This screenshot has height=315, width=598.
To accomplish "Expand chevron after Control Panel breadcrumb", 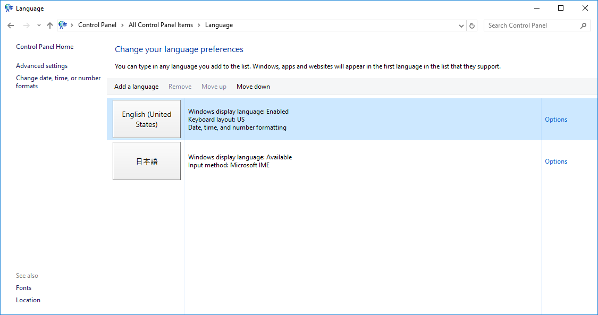I will 122,25.
